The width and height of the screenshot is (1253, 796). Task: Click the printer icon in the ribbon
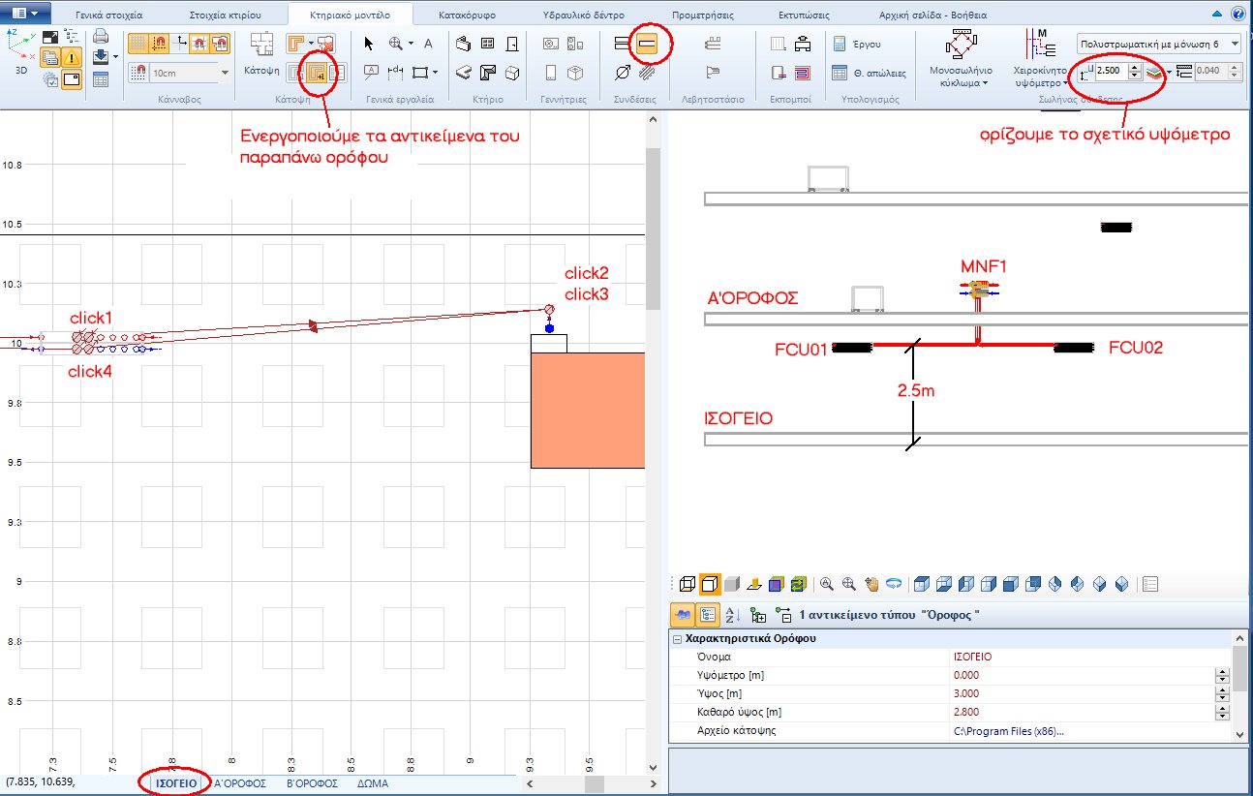[x=101, y=37]
